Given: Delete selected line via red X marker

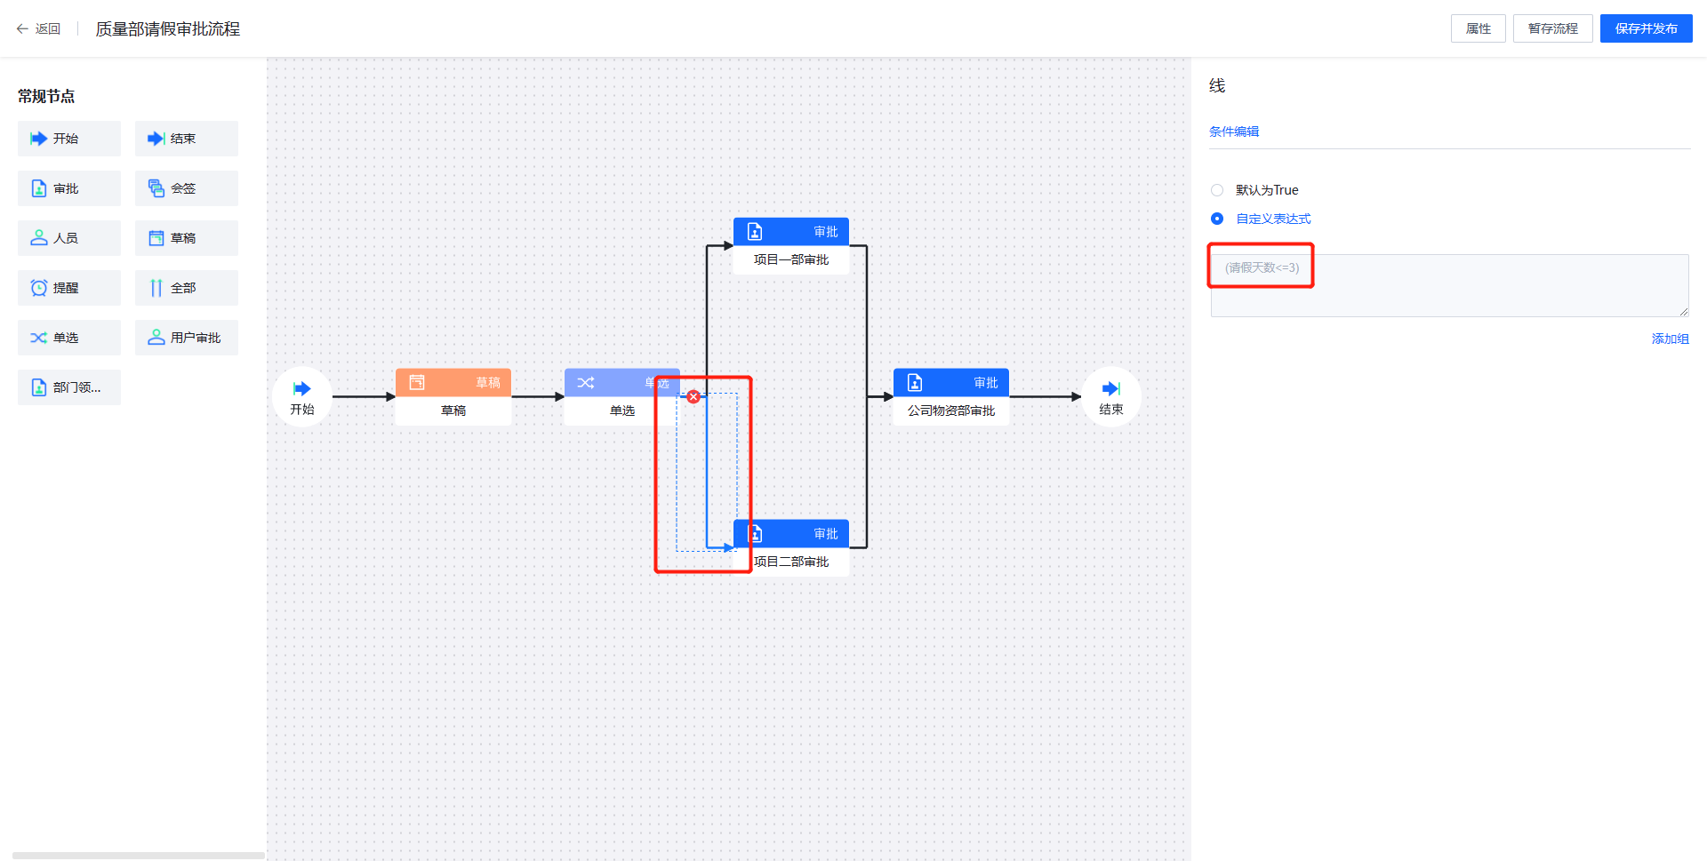Looking at the screenshot, I should click(x=693, y=397).
